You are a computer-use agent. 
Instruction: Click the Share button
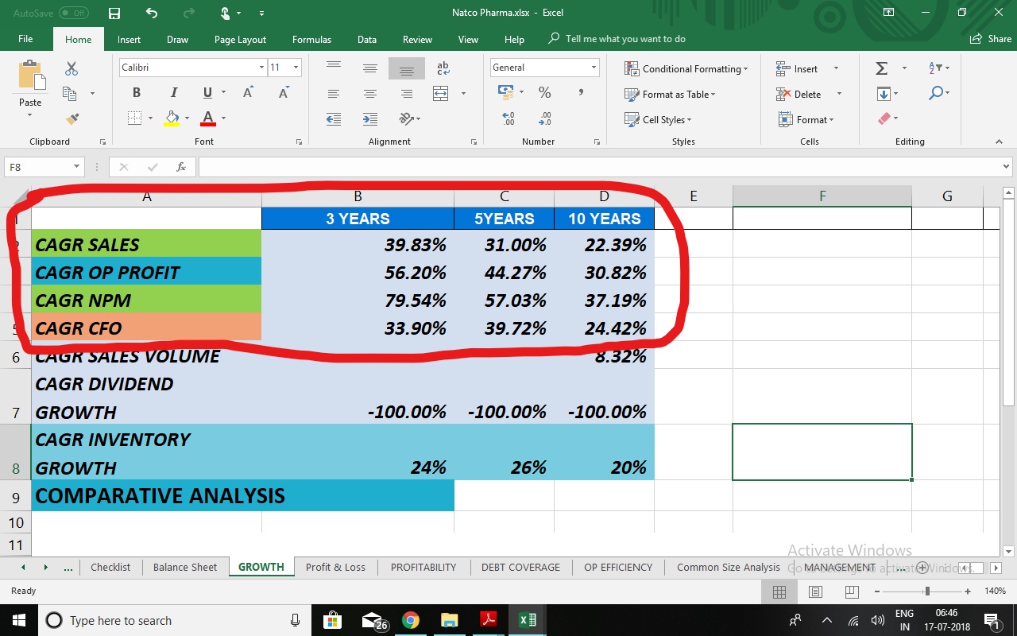(991, 39)
